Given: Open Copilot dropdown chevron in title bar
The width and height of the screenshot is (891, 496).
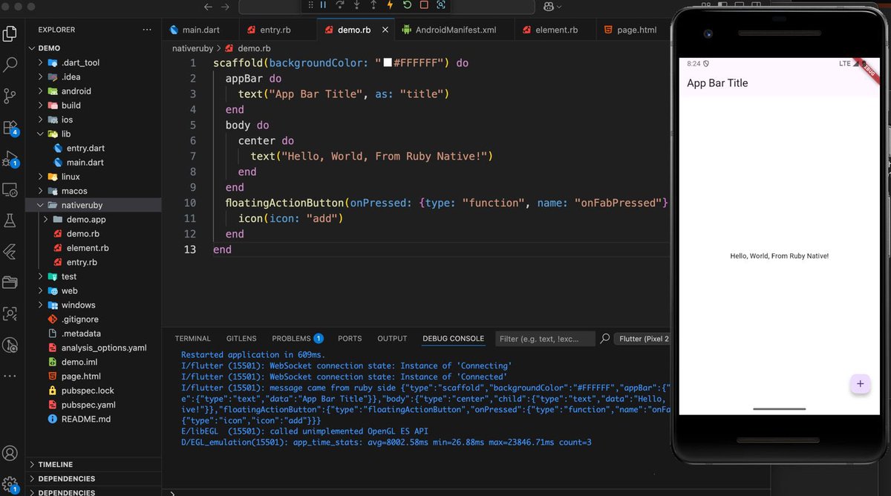Looking at the screenshot, I should (560, 7).
